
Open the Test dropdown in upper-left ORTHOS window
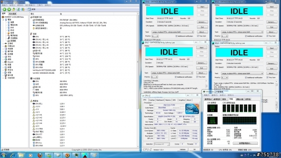pos(173,32)
